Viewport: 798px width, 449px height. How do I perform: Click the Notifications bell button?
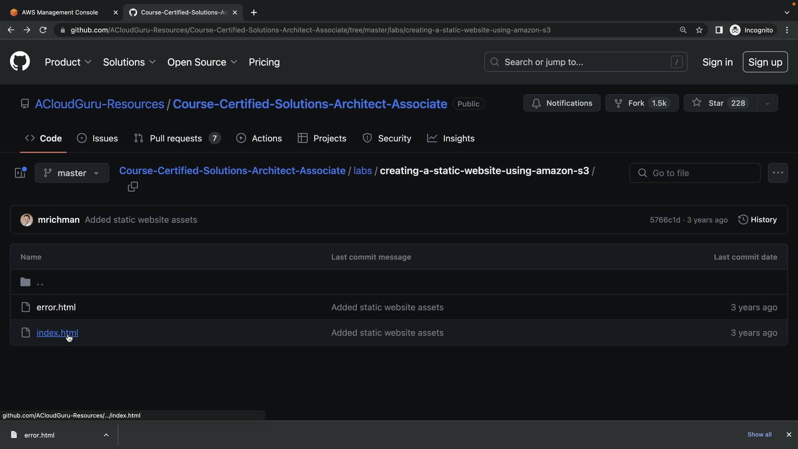tap(562, 103)
